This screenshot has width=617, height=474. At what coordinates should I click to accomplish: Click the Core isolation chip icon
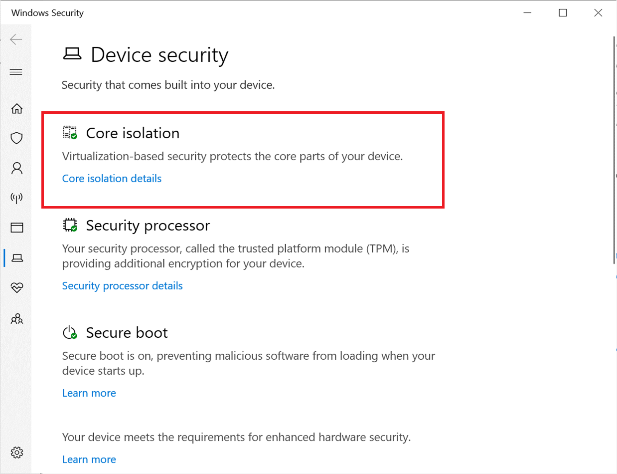[70, 132]
